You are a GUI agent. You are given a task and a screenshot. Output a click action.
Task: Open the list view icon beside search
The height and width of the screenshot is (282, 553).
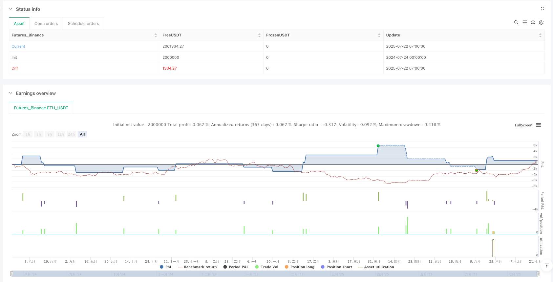(x=524, y=22)
